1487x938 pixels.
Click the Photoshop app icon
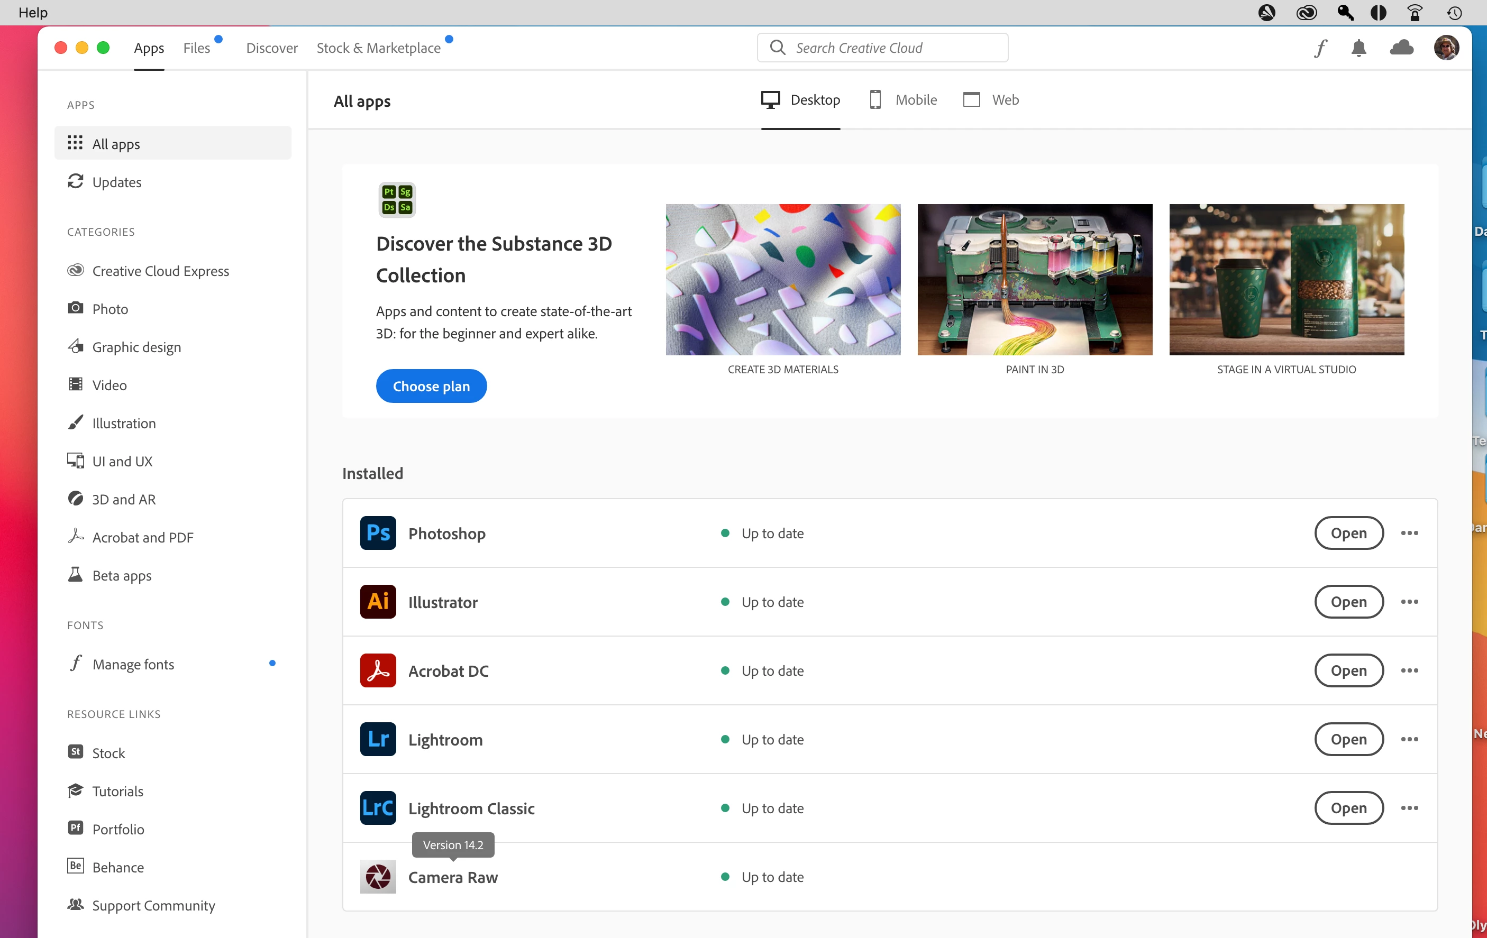coord(378,533)
